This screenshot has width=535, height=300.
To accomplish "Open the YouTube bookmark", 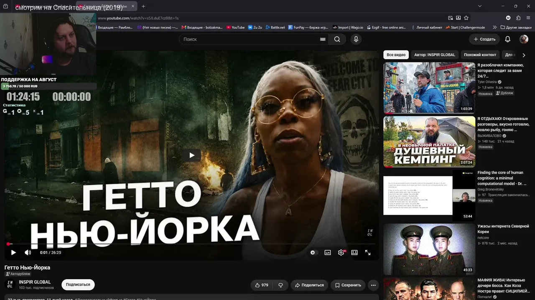I will [x=235, y=27].
